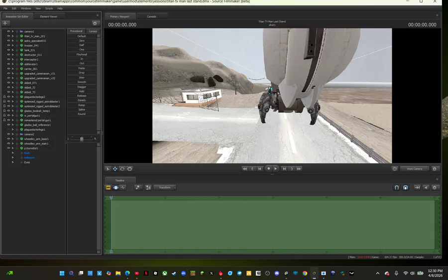Open the viewport gear settings menu
This screenshot has width=448, height=280.
(435, 169)
